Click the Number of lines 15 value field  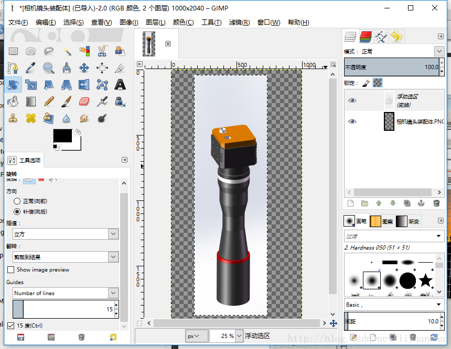(x=63, y=309)
